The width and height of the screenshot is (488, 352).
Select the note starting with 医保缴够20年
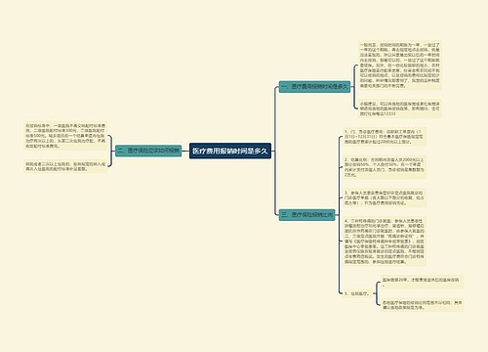coord(422,282)
